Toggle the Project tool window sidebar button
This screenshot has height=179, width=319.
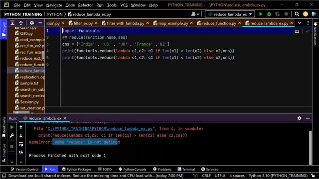click(3, 29)
